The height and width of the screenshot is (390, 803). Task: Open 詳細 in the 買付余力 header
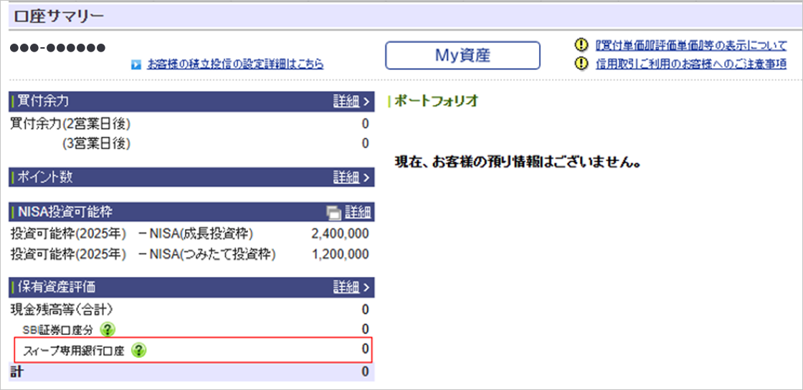click(346, 102)
